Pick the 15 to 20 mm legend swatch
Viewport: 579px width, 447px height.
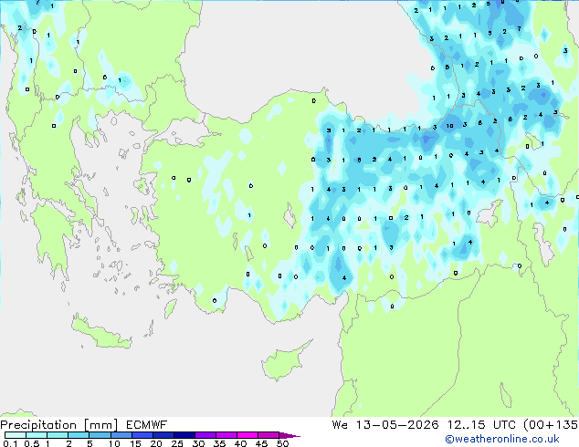[142, 435]
